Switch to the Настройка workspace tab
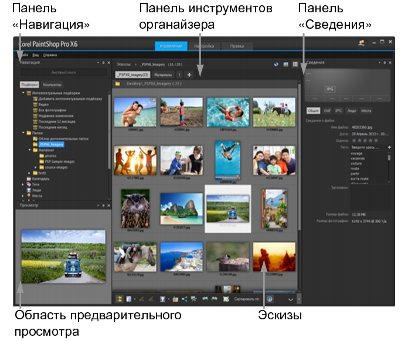The width and height of the screenshot is (408, 341). 204,46
